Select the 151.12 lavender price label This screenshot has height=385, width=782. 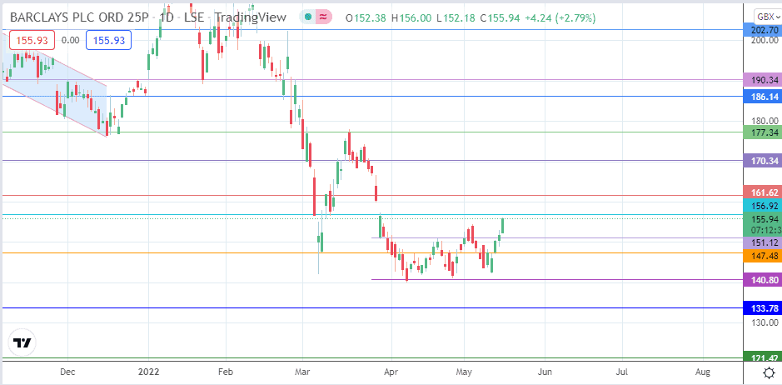pos(761,242)
